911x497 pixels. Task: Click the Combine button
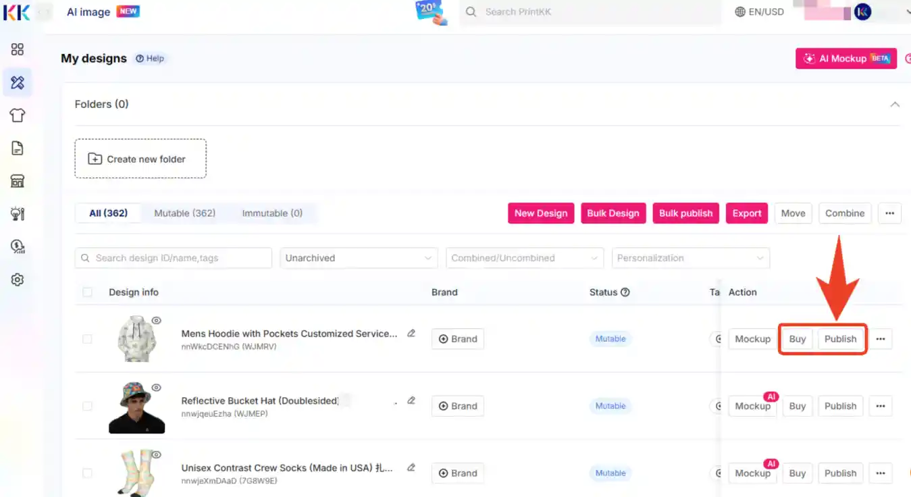[x=845, y=213]
